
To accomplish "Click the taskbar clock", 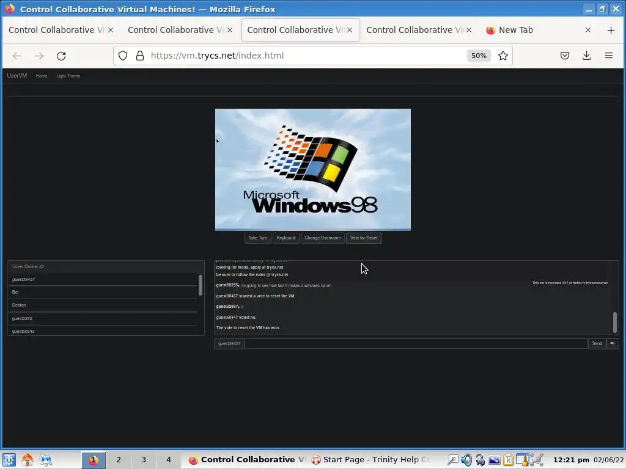I will (588, 460).
